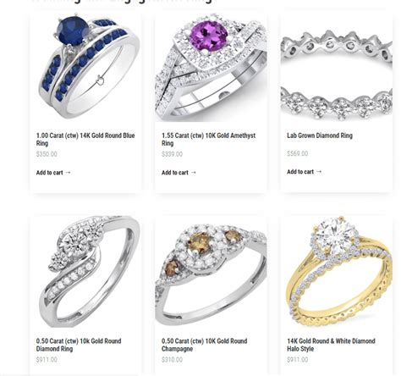
Task: Open the champagne diamond ring product image
Action: click(211, 272)
